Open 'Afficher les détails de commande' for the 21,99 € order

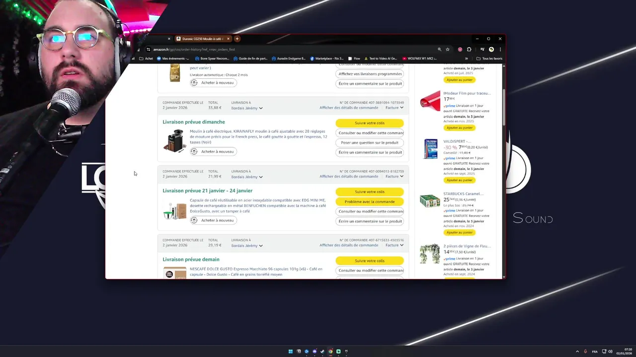(349, 177)
